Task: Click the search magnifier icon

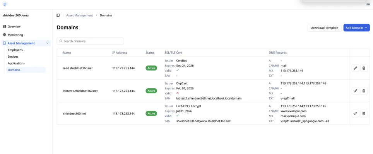Action: (61, 41)
